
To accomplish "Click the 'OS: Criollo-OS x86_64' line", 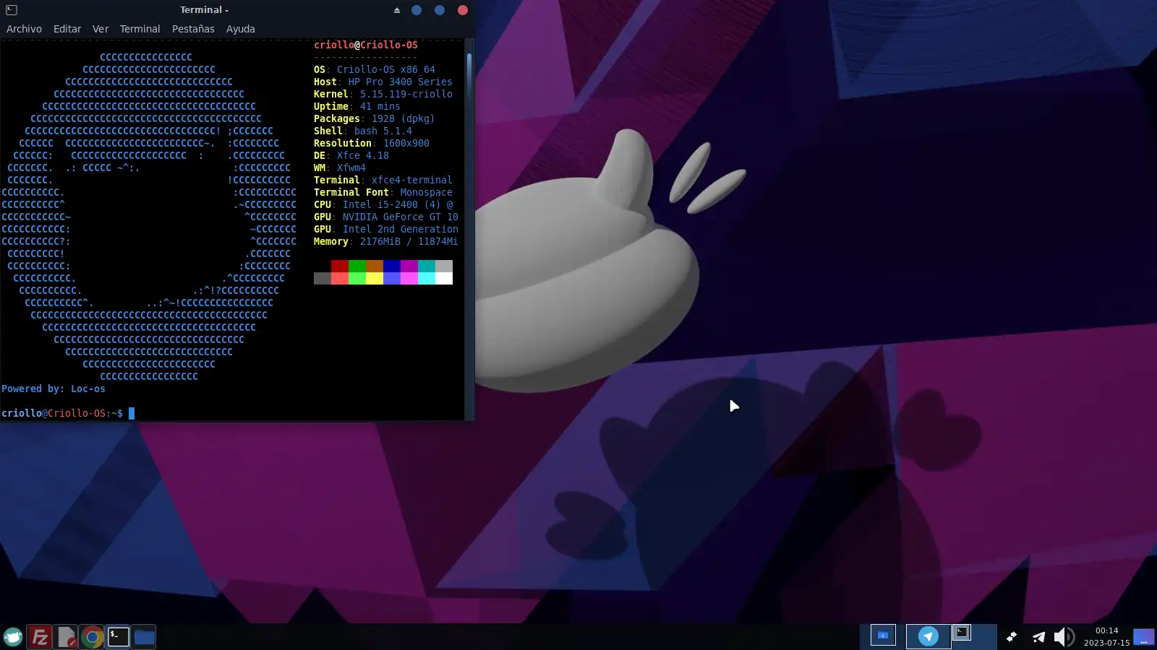I will 375,69.
